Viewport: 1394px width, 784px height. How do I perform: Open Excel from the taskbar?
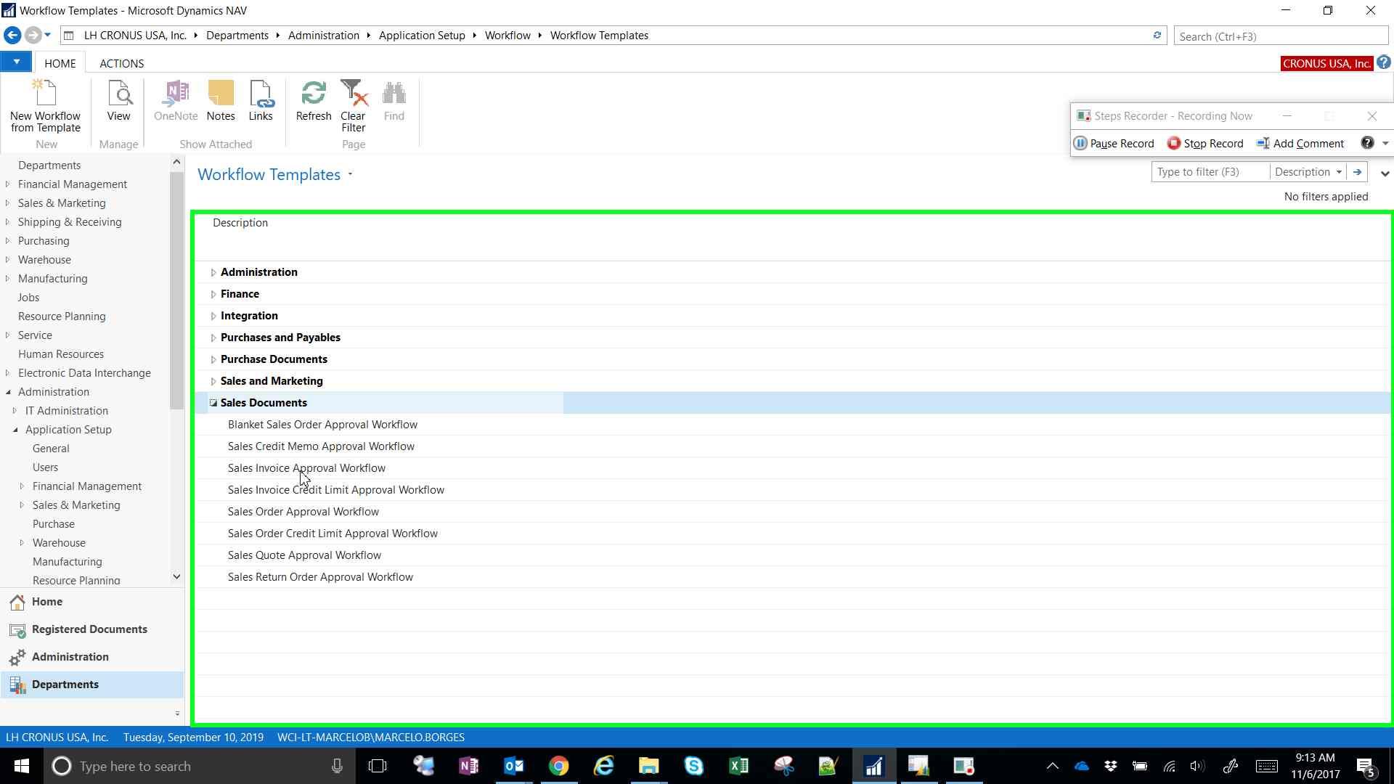[x=738, y=766]
